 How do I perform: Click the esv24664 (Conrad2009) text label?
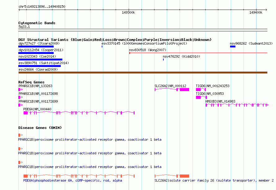(38, 69)
